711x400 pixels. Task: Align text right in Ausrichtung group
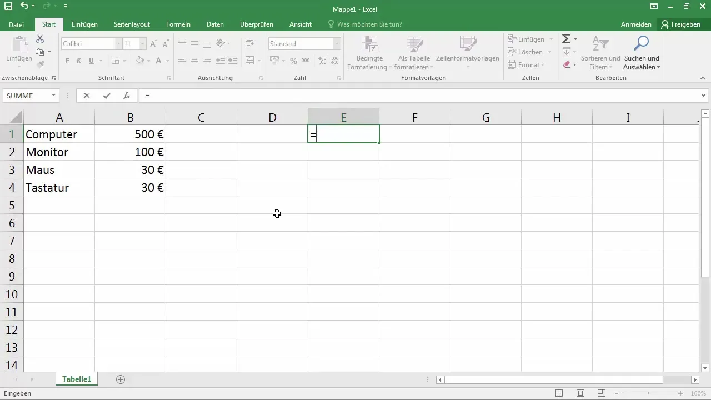[x=207, y=61]
